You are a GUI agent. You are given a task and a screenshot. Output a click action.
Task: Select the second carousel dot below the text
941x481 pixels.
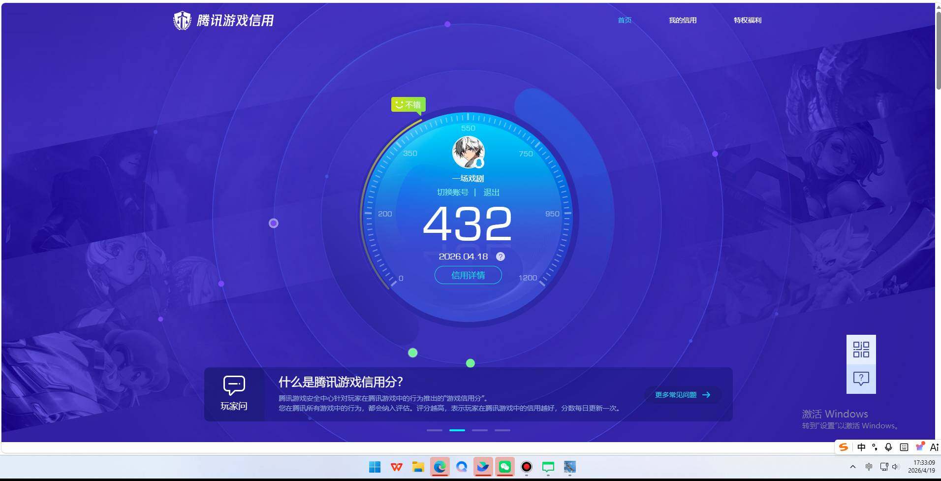coord(457,430)
